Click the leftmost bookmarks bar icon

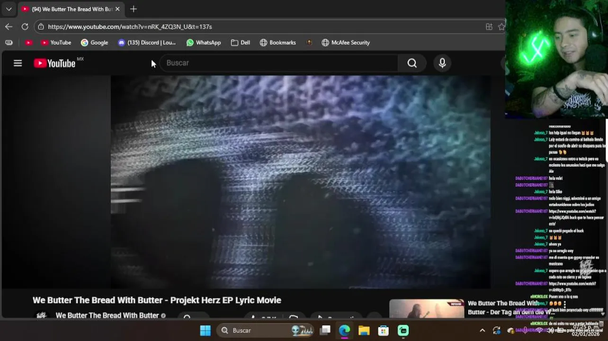pos(9,43)
